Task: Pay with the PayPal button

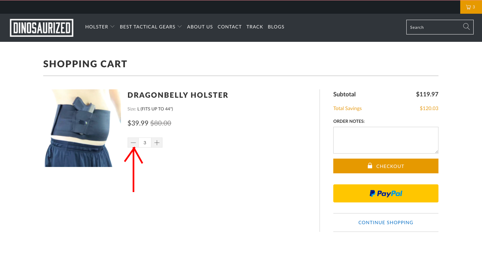Action: tap(386, 193)
